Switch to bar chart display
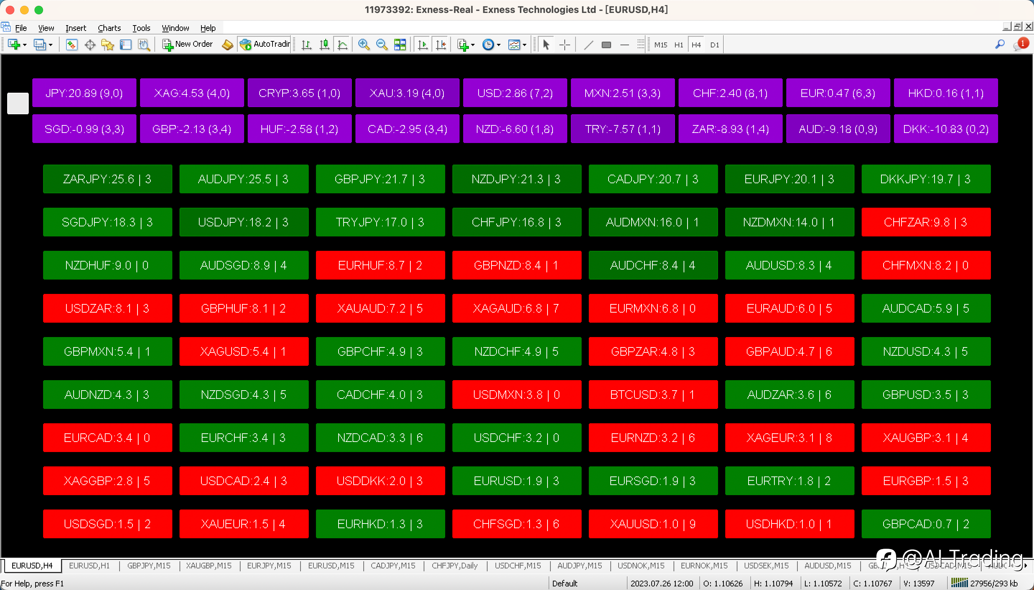The width and height of the screenshot is (1034, 590). tap(307, 45)
